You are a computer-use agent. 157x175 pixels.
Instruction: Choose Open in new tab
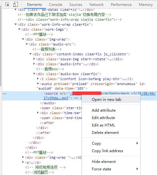pos(111,100)
